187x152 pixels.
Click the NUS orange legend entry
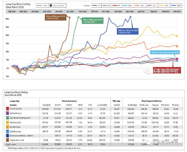(x=140, y=5)
